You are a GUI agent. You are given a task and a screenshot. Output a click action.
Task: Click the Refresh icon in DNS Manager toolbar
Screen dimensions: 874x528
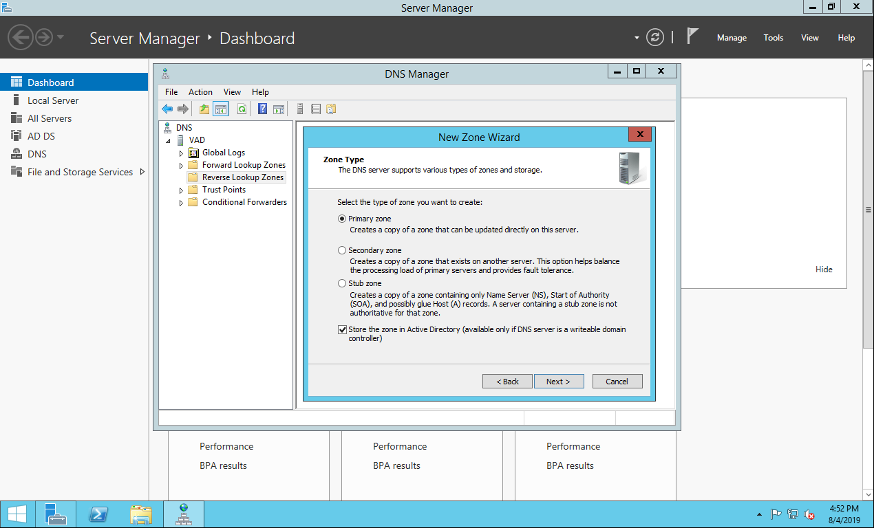point(242,109)
